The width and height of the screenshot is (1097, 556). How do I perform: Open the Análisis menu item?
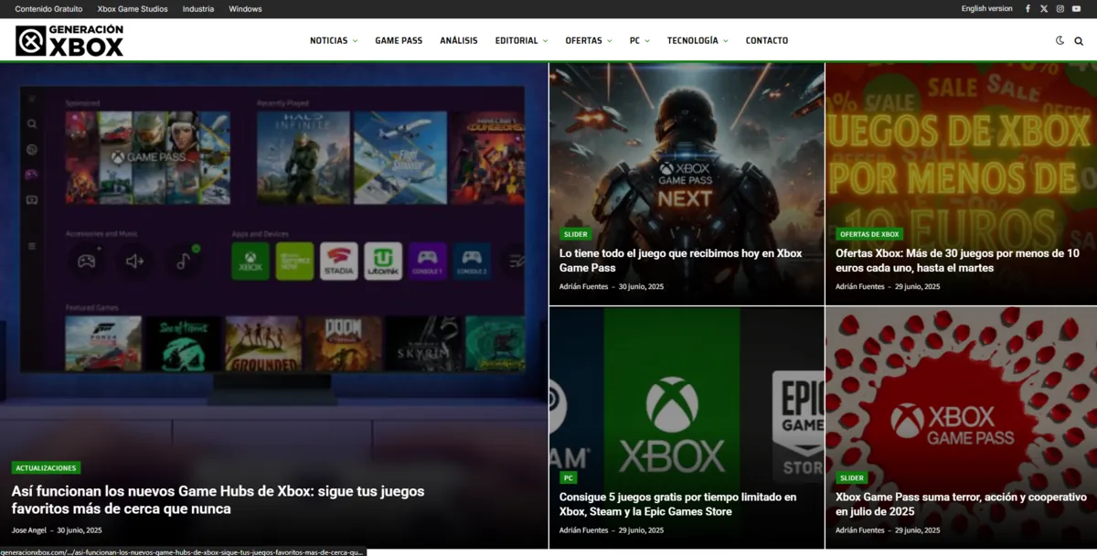pos(459,40)
